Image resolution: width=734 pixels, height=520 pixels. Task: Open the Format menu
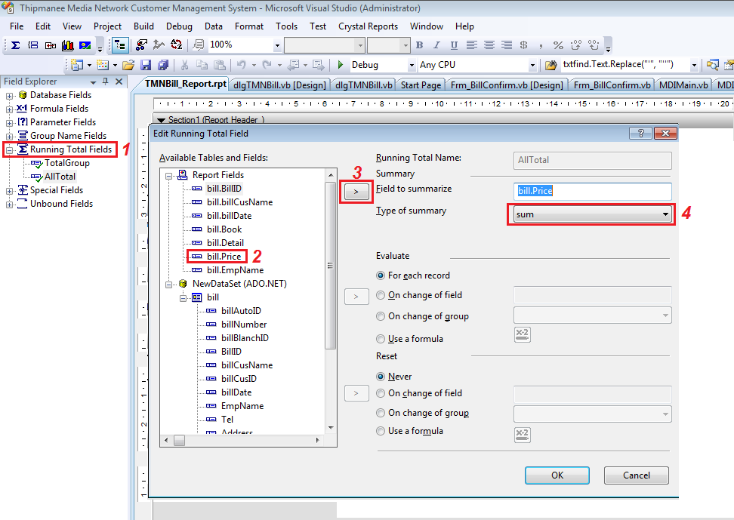point(249,26)
